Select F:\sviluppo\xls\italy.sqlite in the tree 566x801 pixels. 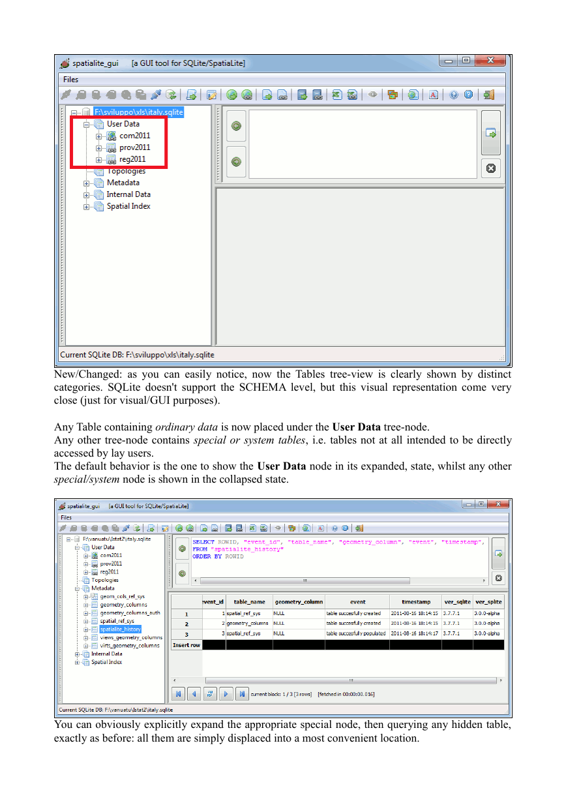click(x=139, y=112)
